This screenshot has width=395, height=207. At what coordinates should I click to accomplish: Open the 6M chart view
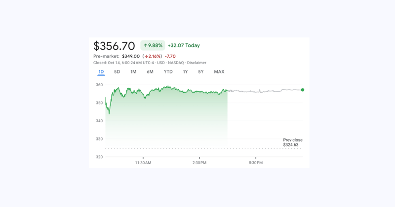pos(150,72)
